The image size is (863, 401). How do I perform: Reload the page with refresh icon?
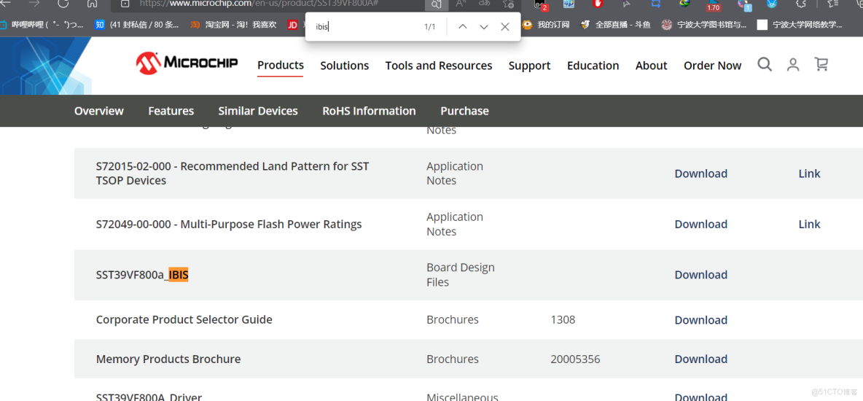[63, 4]
